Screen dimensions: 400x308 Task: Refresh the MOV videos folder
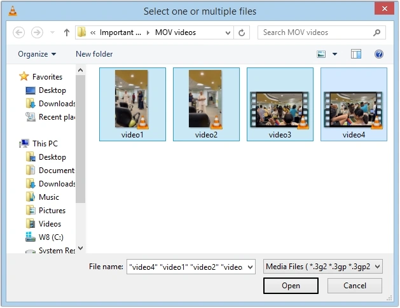[x=242, y=32]
